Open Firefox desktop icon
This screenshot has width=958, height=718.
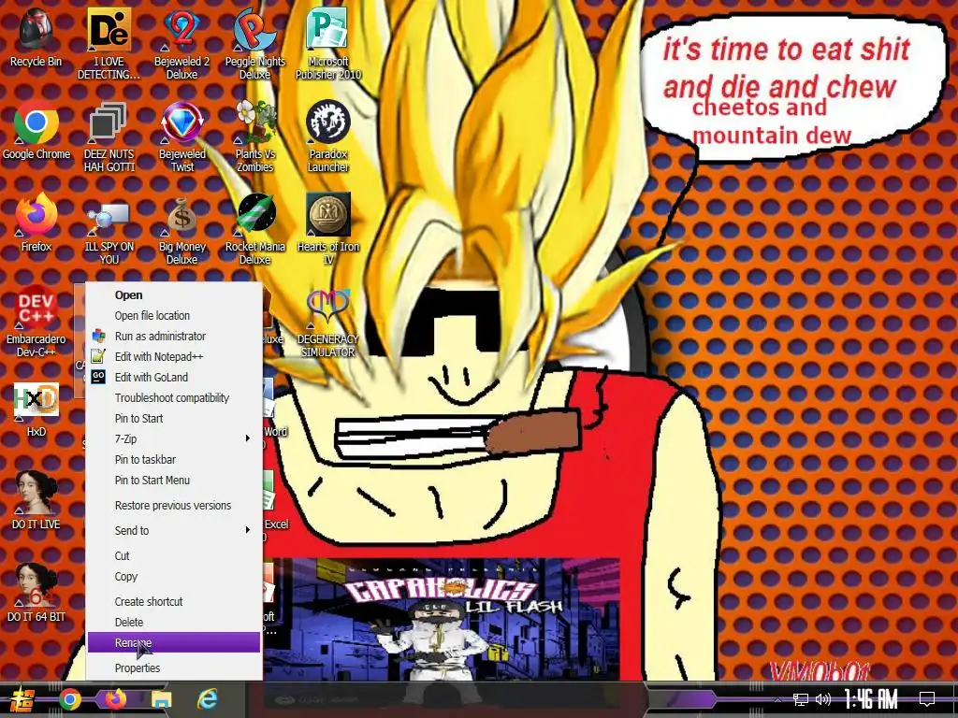point(36,223)
